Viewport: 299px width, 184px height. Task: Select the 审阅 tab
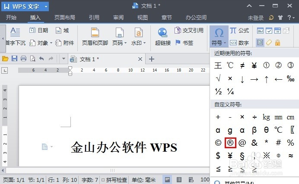coord(118,18)
